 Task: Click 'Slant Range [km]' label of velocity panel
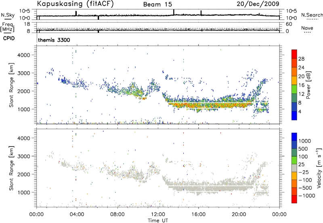[11, 168]
